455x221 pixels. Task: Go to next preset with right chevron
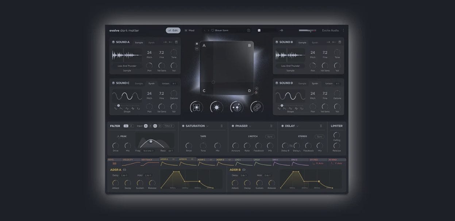[208, 31]
